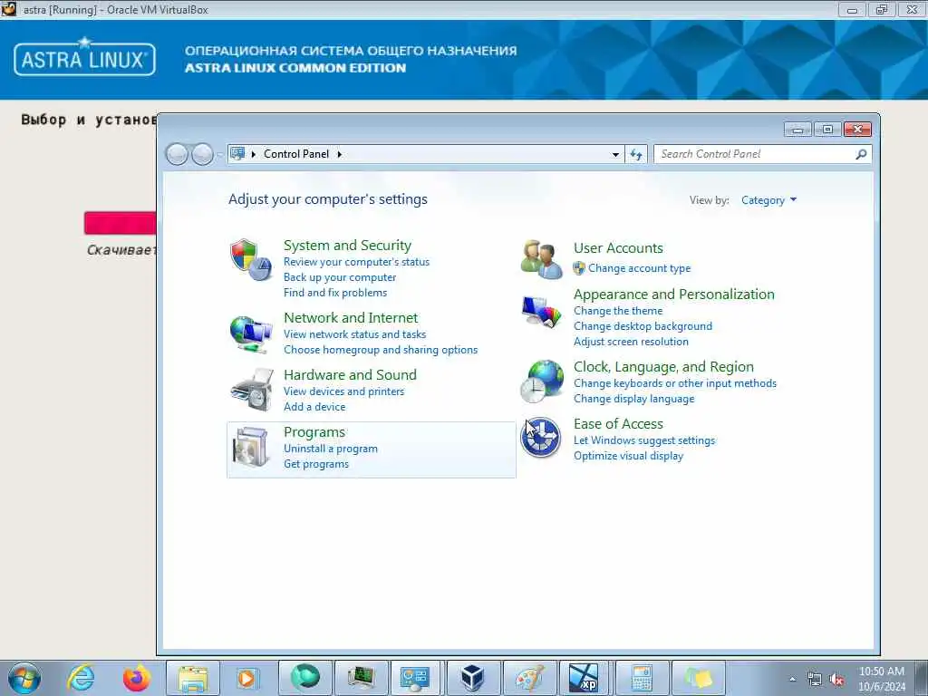Open Clock, Language, and Region heading
Image resolution: width=928 pixels, height=696 pixels.
(x=663, y=367)
